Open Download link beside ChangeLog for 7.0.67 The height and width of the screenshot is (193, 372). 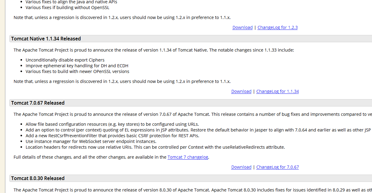pyautogui.click(x=241, y=167)
